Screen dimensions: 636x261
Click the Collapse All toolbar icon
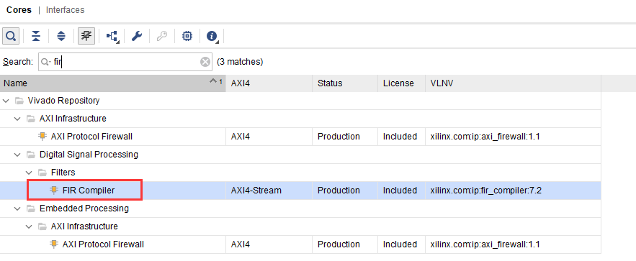tap(36, 37)
